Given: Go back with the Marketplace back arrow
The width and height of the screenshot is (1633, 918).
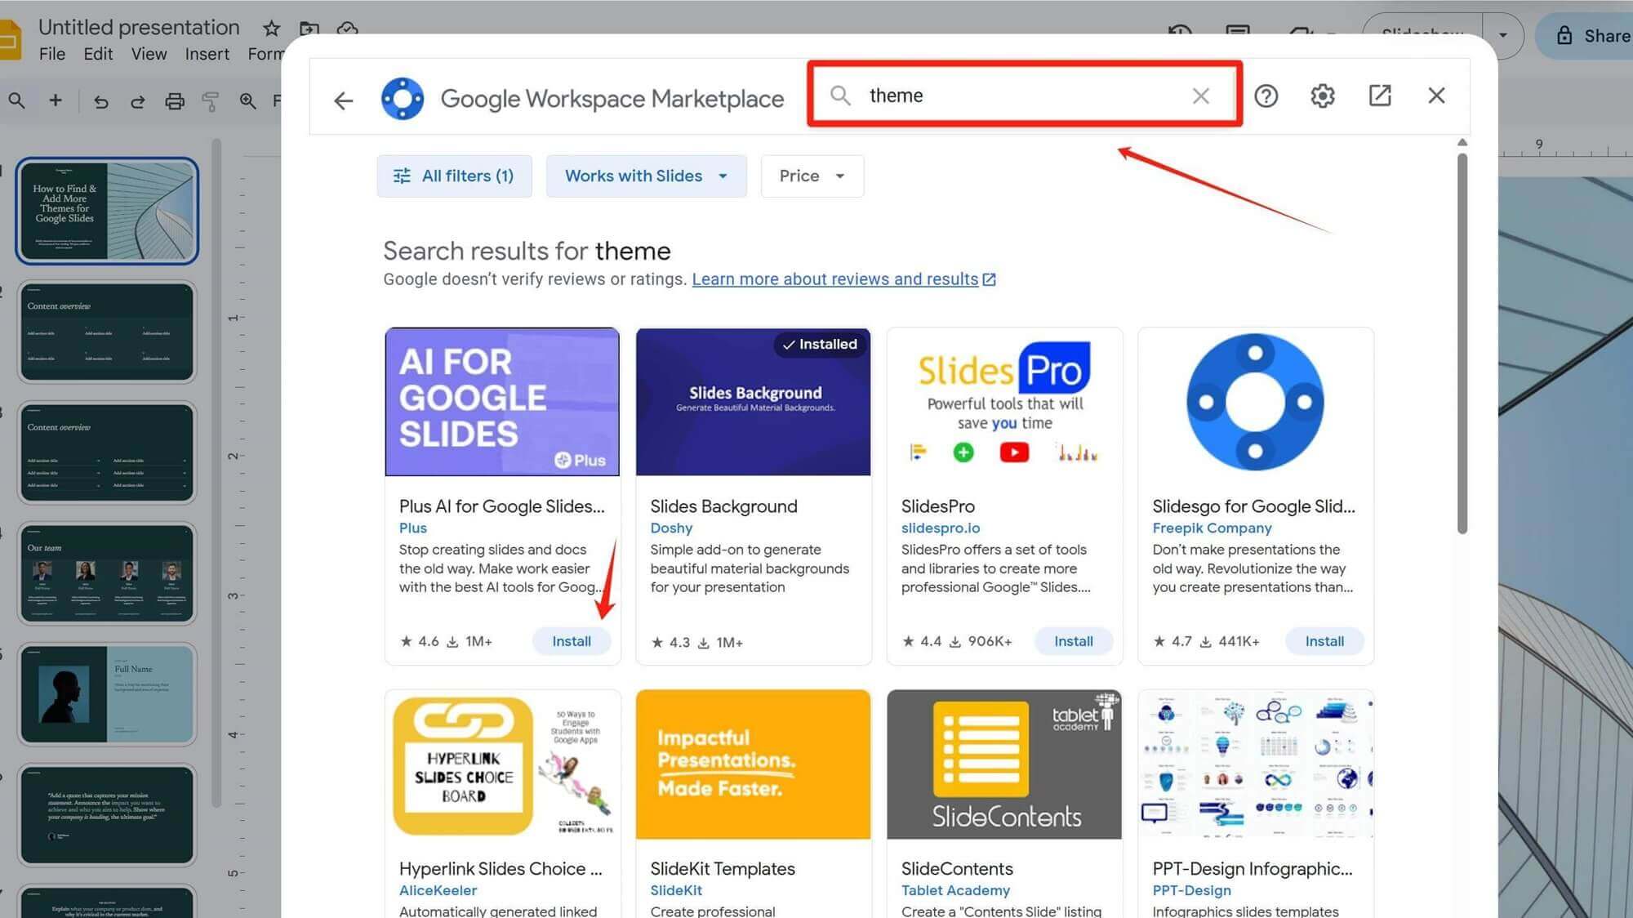Looking at the screenshot, I should point(344,100).
